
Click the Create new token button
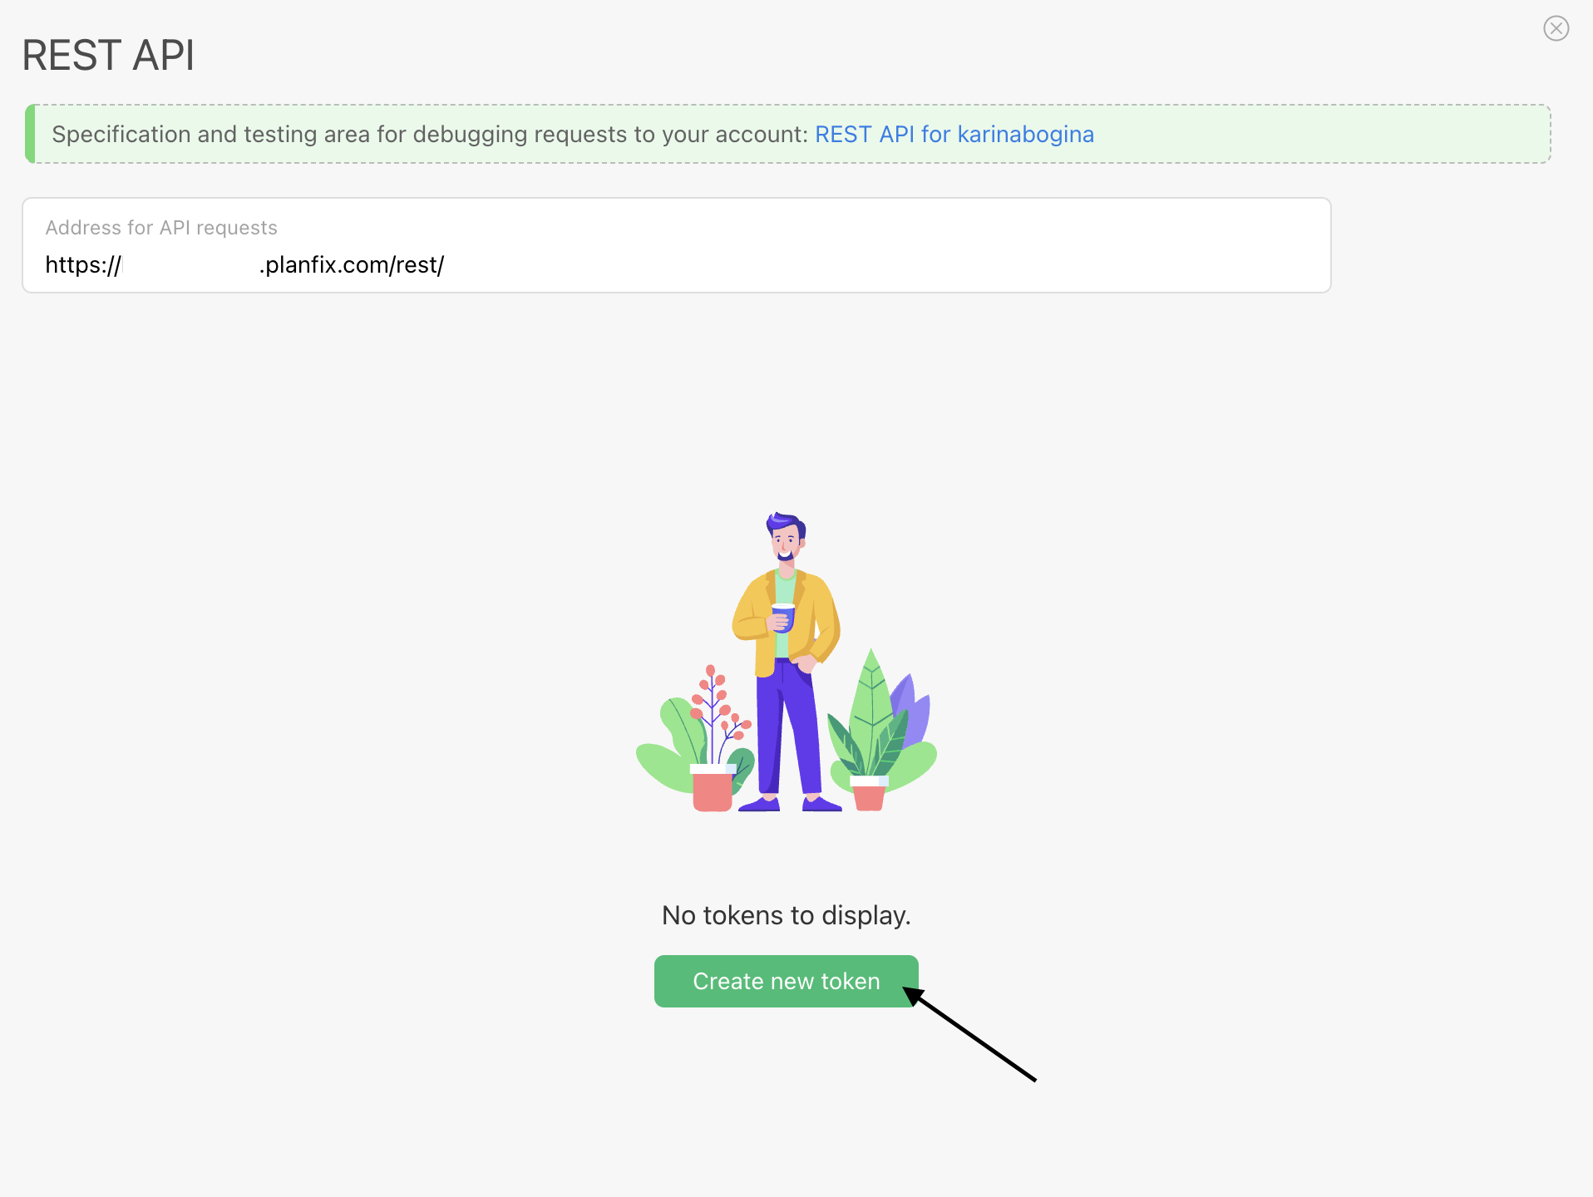786,981
